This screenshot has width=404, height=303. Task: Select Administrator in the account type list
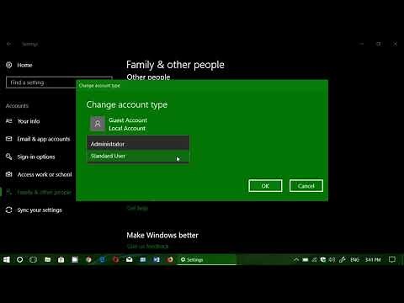[x=138, y=144]
